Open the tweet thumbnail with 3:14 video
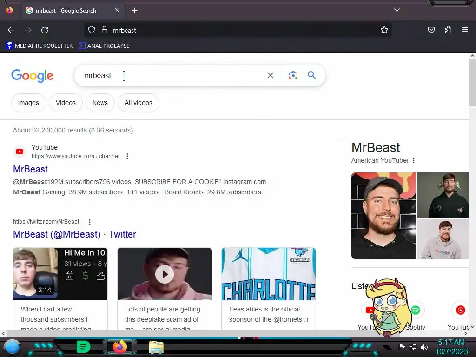The image size is (476, 357). click(x=60, y=274)
